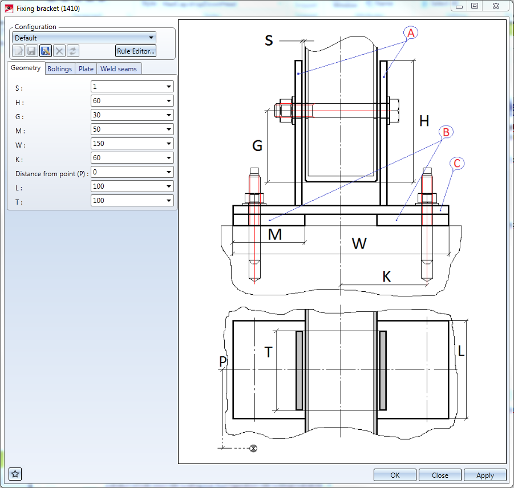Expand the Distance from point (P) dropdown
Screen dimensions: 514x488
(169, 172)
